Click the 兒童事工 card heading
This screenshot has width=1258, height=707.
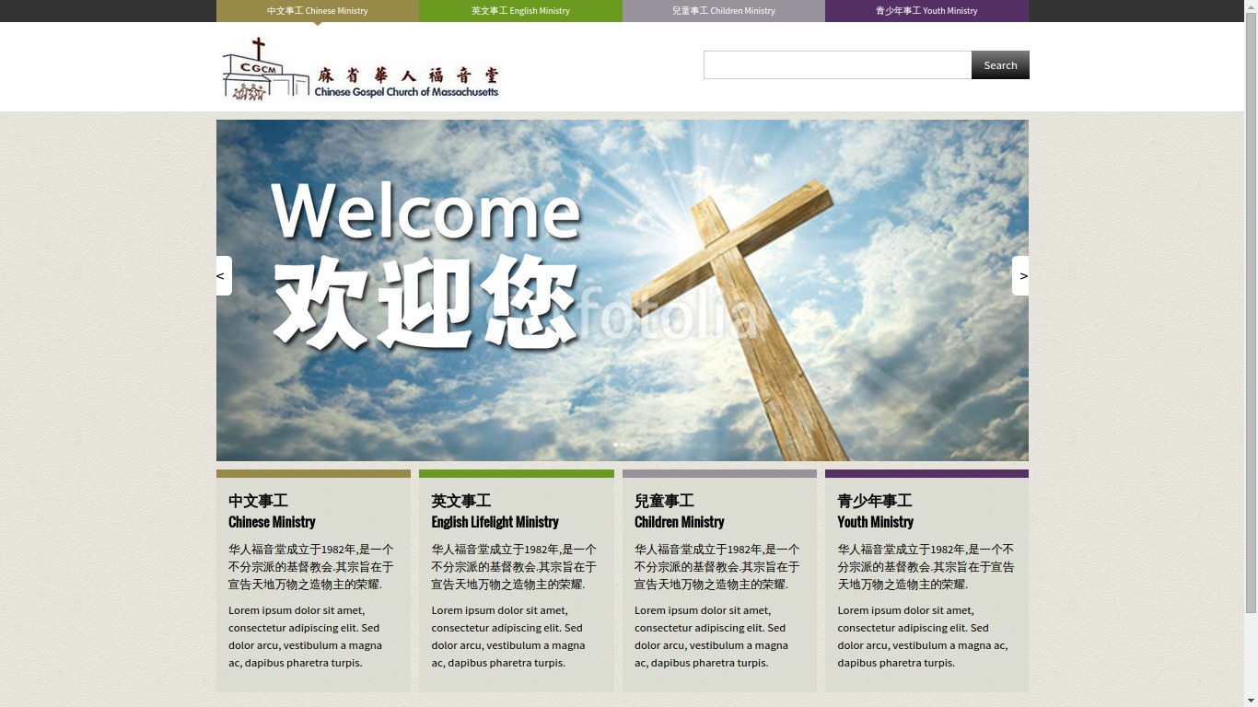pyautogui.click(x=664, y=501)
